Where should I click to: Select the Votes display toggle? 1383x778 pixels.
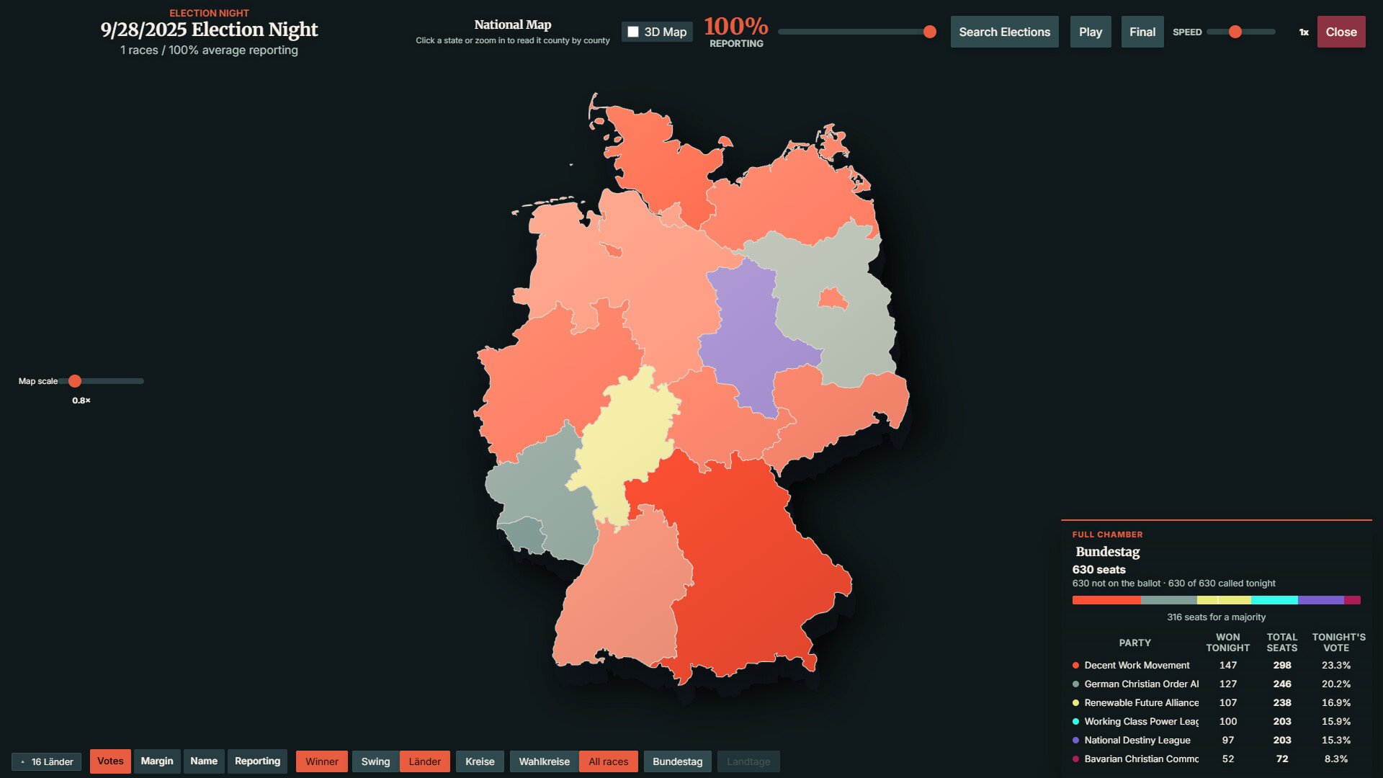coord(110,761)
